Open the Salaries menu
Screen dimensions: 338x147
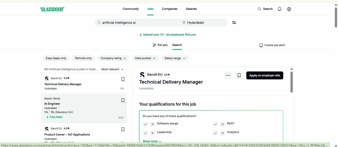click(191, 9)
